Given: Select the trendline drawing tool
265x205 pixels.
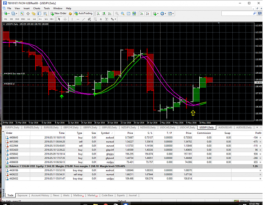Looking at the screenshot, I should tap(84, 19).
